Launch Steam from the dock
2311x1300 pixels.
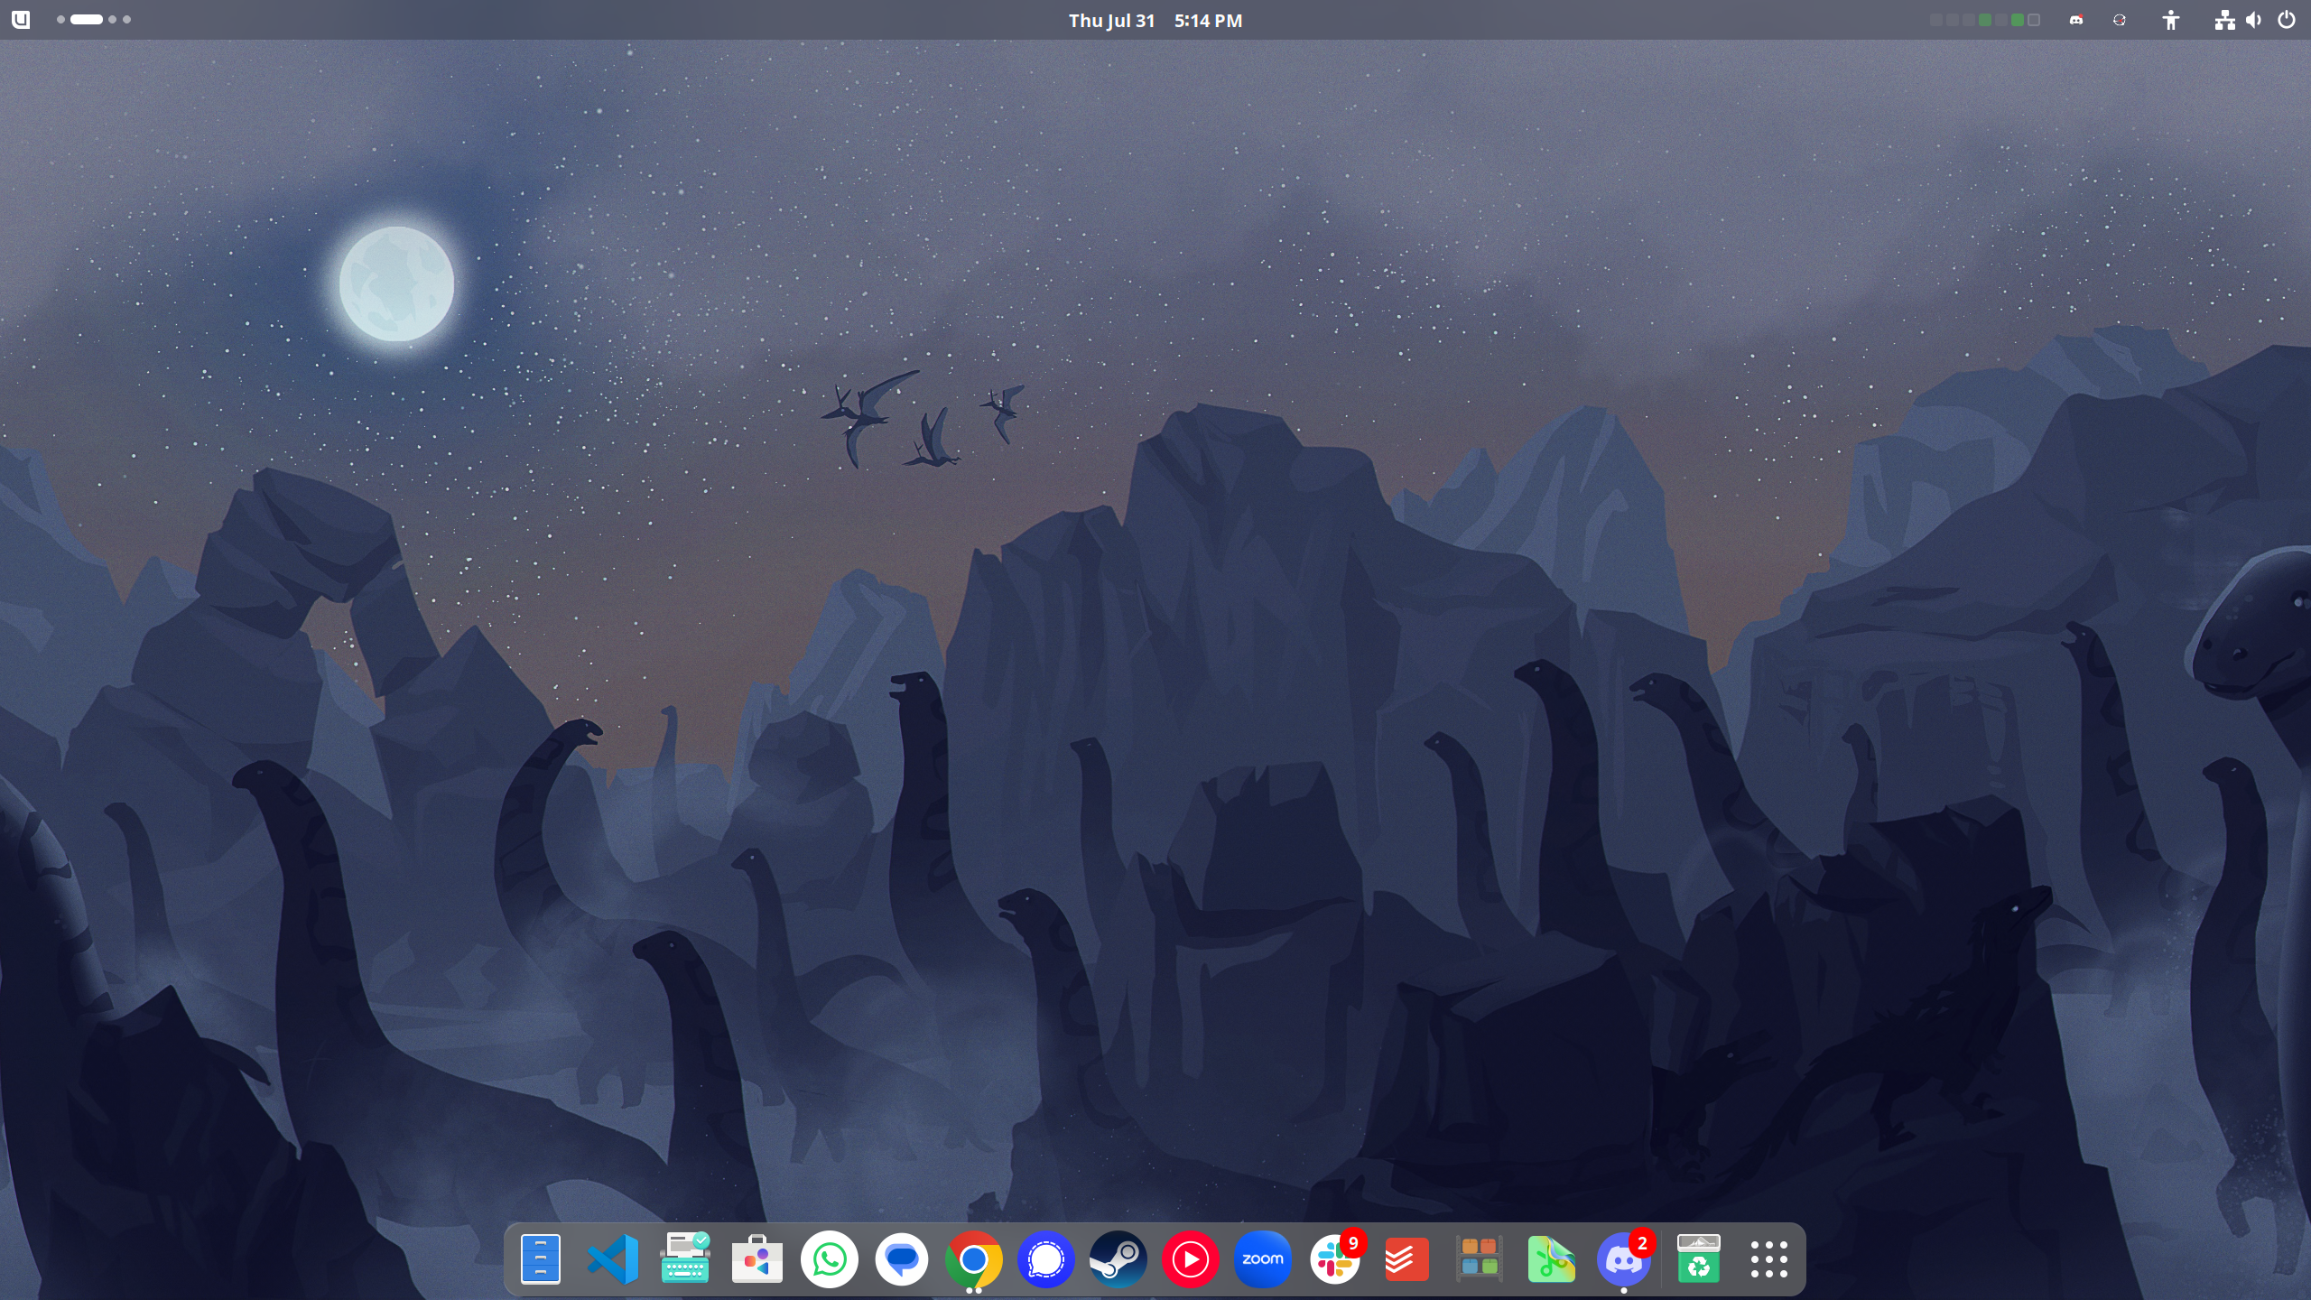(1118, 1258)
